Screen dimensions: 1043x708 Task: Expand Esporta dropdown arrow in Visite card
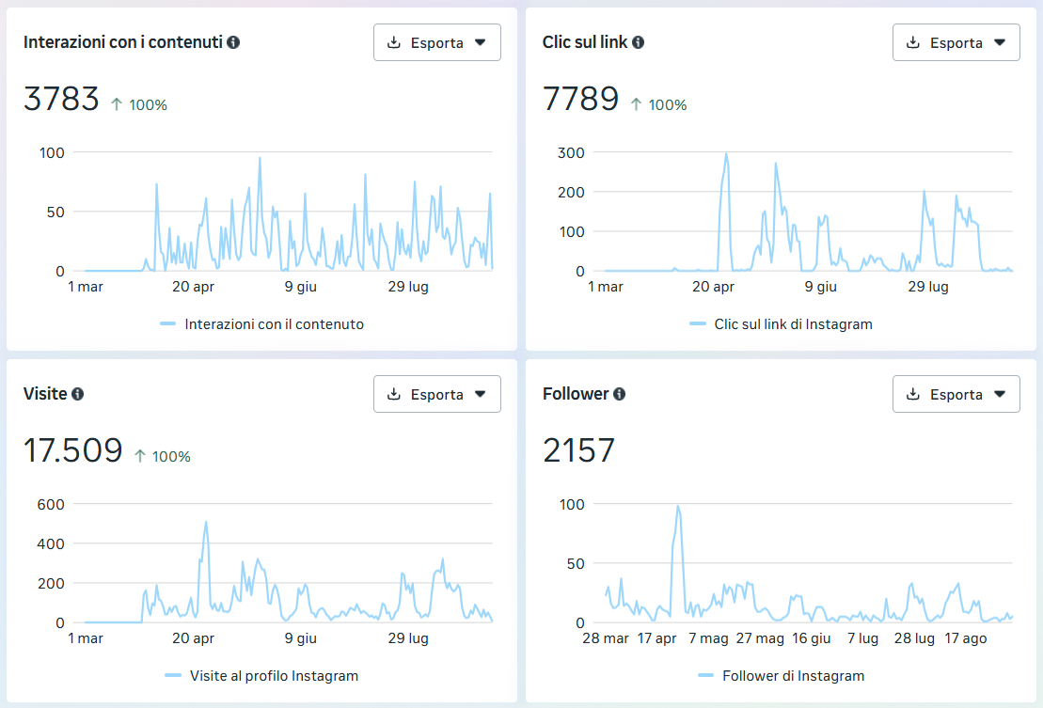(481, 394)
